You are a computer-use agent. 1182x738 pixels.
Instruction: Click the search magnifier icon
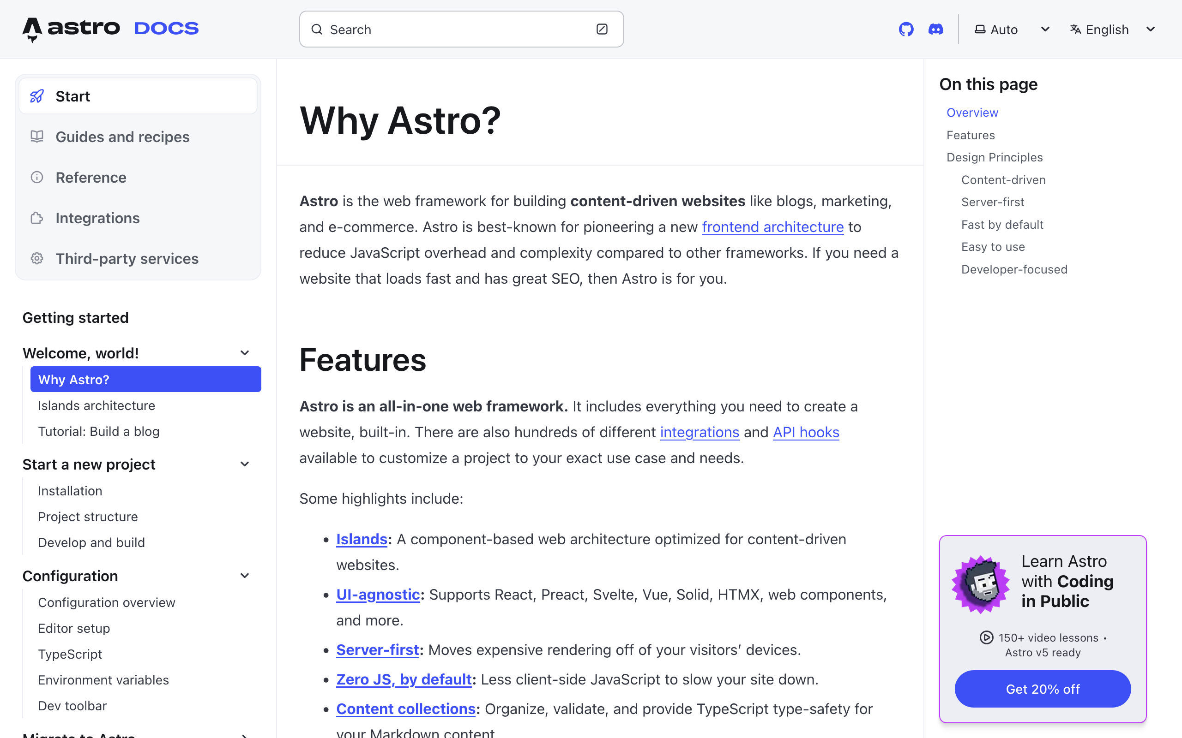coord(317,29)
